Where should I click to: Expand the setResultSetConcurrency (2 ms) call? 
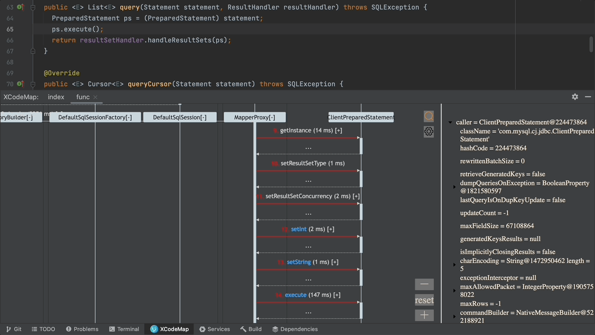pos(355,196)
